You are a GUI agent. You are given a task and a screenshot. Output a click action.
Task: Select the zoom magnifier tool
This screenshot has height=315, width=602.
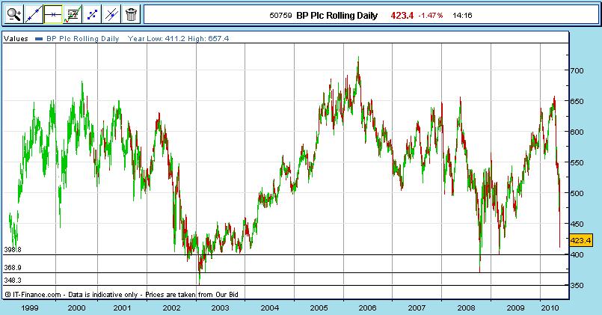pos(13,15)
